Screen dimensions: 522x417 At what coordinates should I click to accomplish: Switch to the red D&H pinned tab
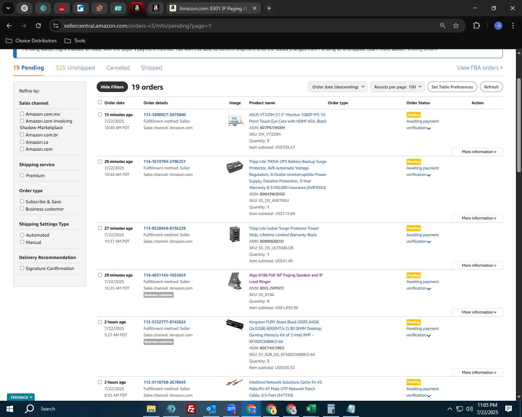[62, 8]
